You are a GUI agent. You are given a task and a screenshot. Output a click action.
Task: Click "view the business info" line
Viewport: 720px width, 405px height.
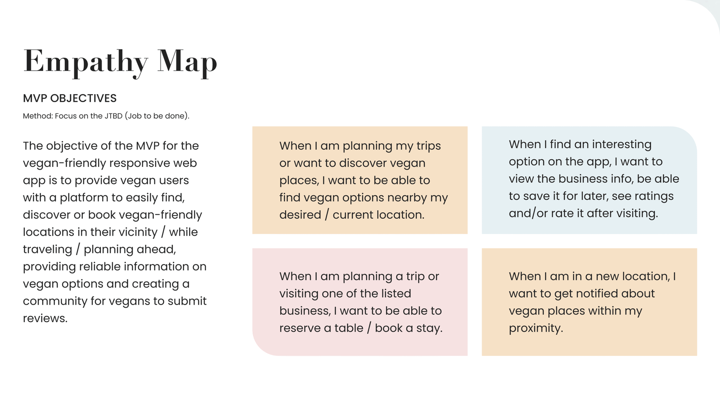(x=594, y=179)
